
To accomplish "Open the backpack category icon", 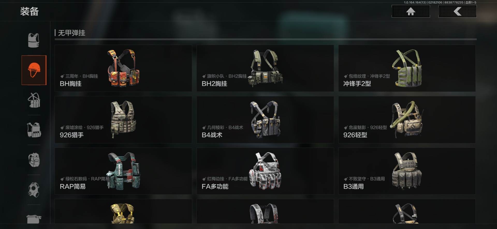I will [34, 159].
